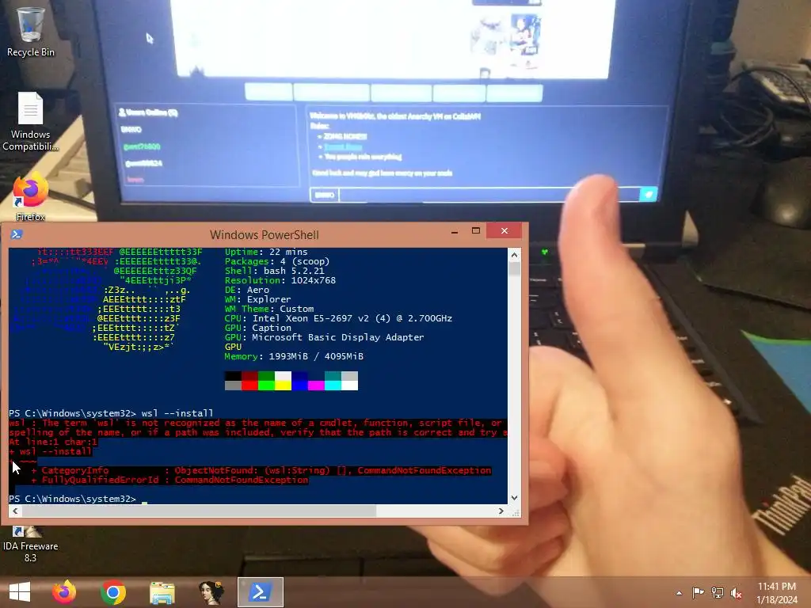Image resolution: width=811 pixels, height=608 pixels.
Task: Open the clock showing 11:41 PM
Action: pyautogui.click(x=777, y=587)
